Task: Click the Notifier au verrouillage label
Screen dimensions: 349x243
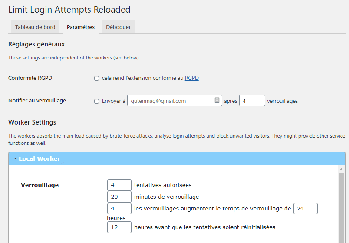Action: tap(37, 101)
